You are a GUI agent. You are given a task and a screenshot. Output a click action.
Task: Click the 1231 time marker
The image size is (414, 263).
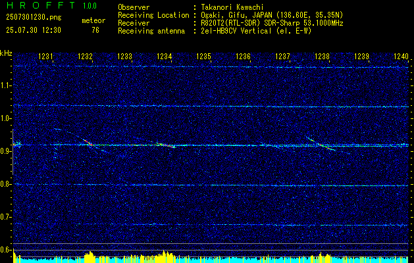click(x=45, y=56)
